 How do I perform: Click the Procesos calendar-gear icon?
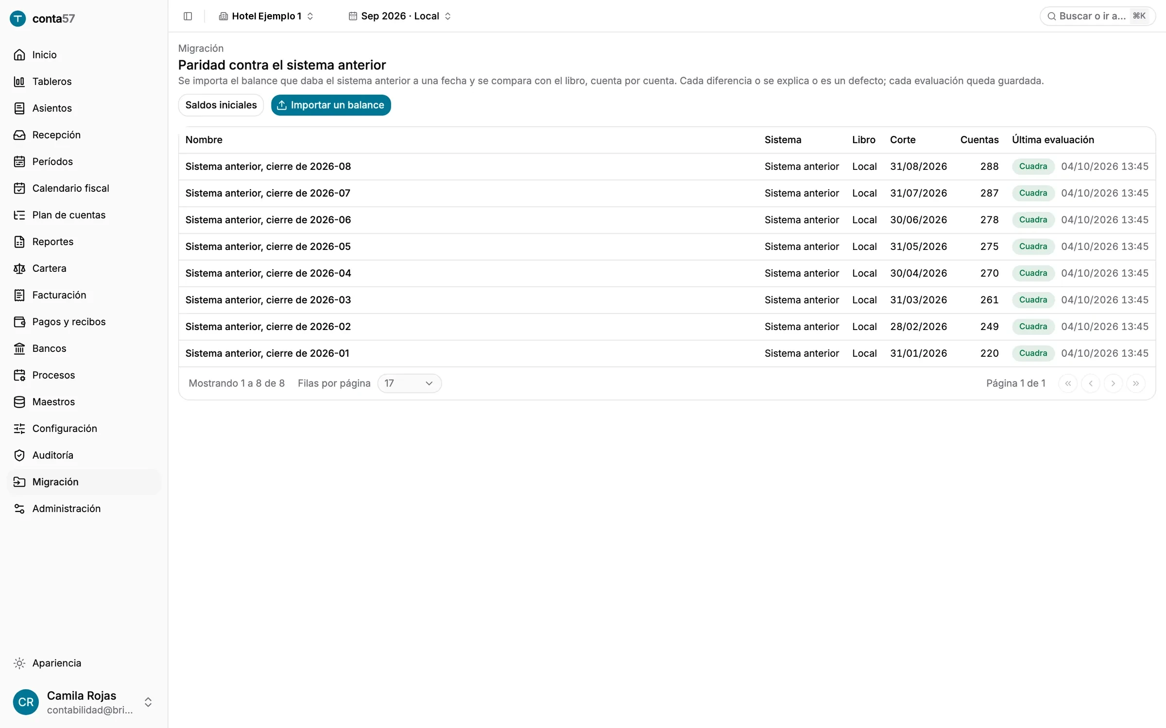19,375
